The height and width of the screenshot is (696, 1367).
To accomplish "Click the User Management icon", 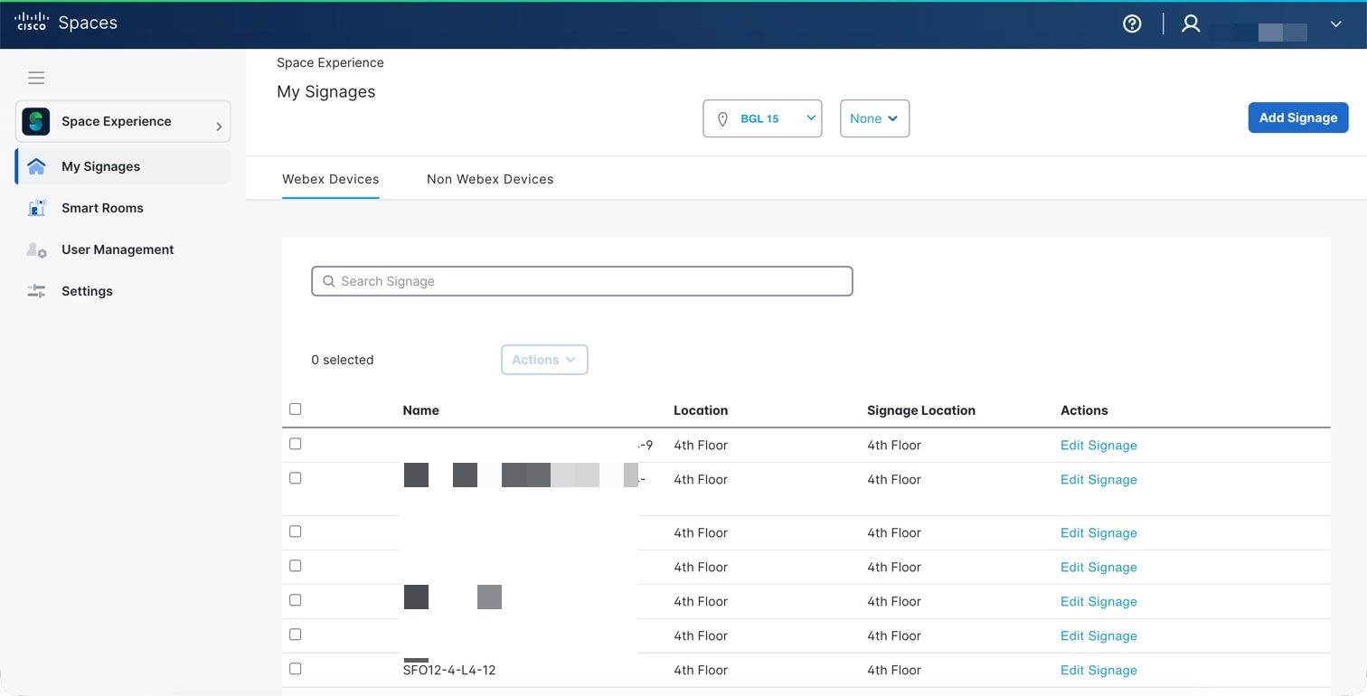I will click(x=36, y=249).
